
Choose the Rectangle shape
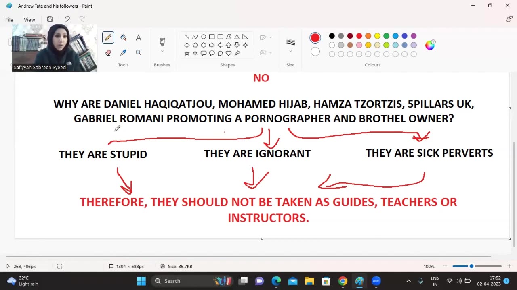click(212, 37)
